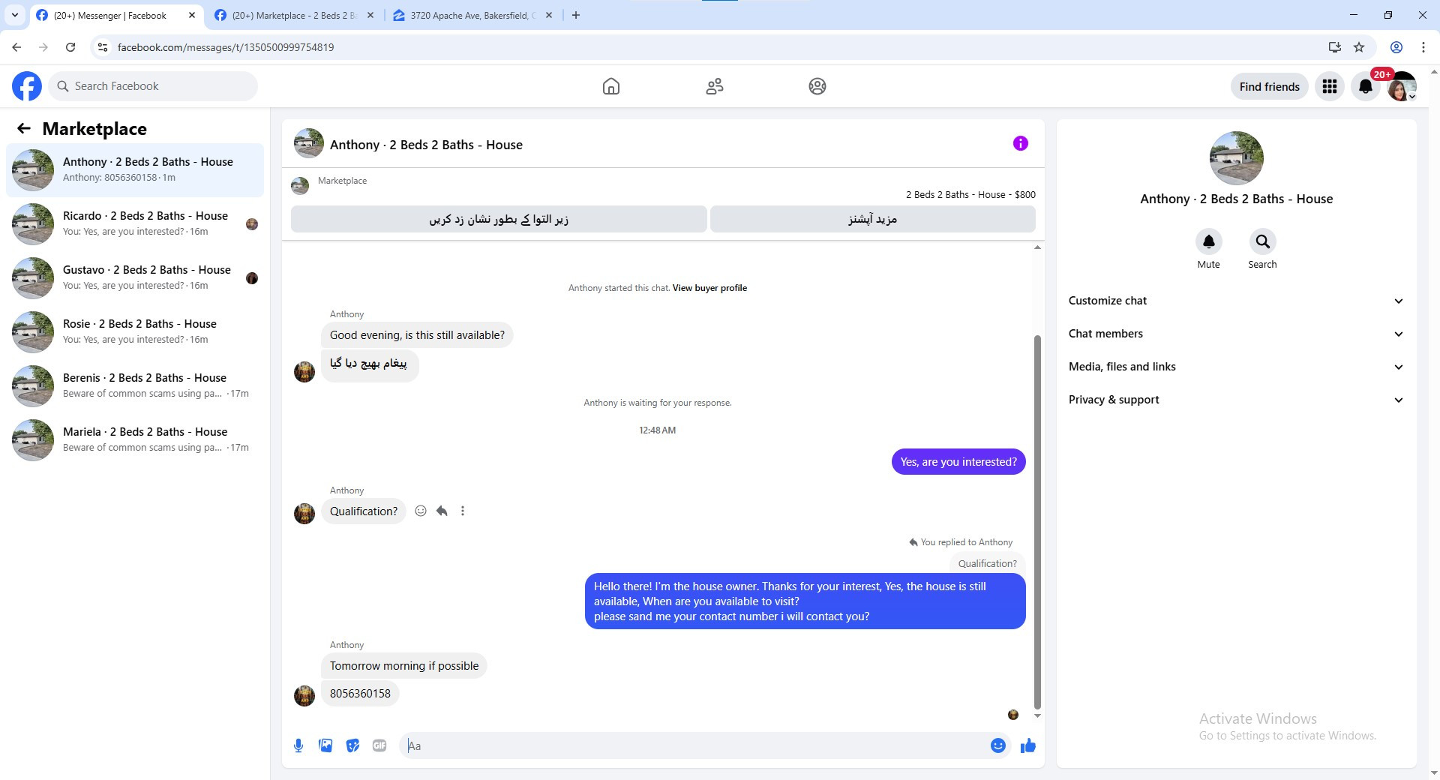The width and height of the screenshot is (1440, 780).
Task: Open the notifications bell
Action: click(1366, 86)
